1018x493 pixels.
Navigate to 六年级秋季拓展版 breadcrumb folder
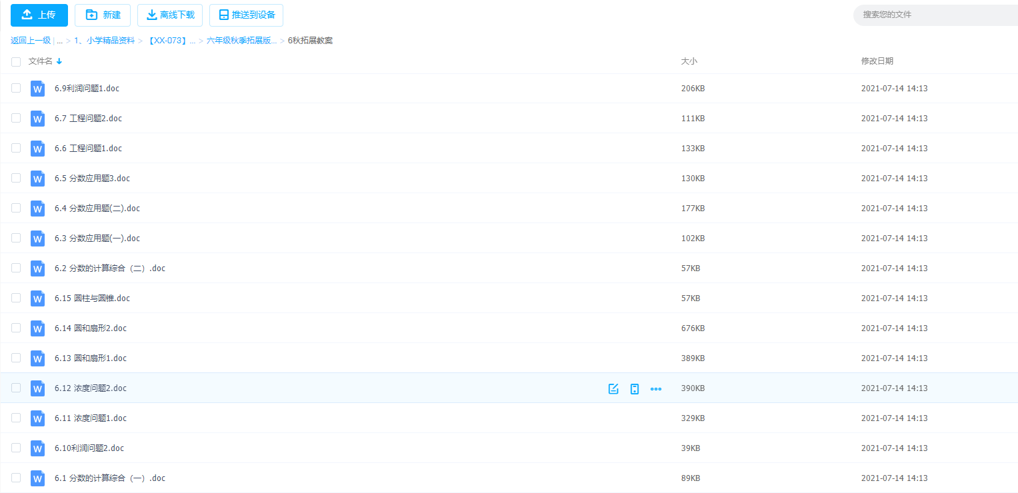[241, 41]
